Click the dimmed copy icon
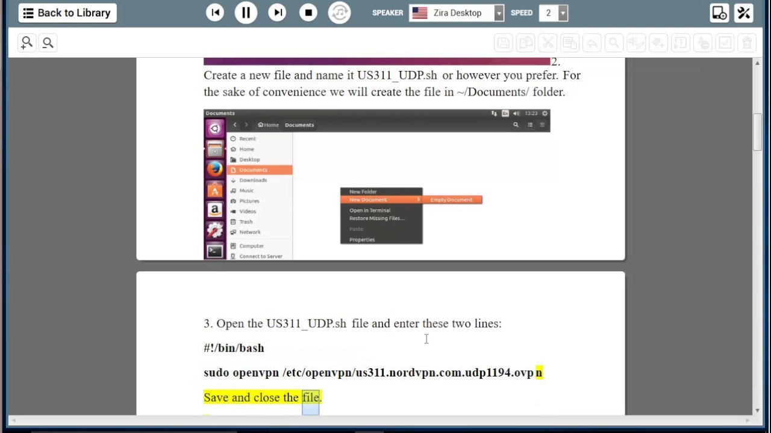The width and height of the screenshot is (771, 433). (526, 43)
